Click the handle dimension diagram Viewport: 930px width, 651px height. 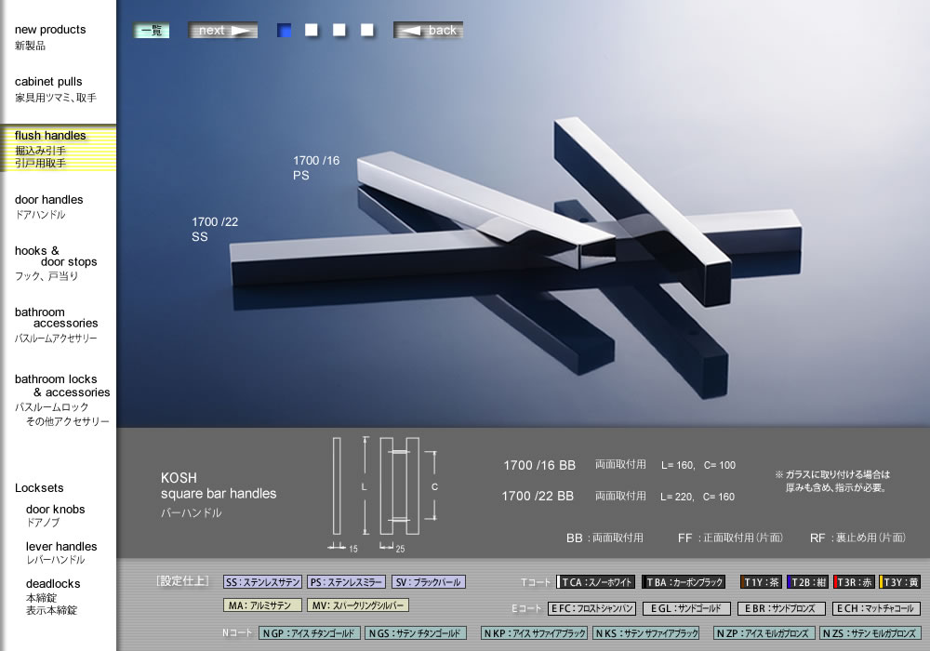point(384,493)
